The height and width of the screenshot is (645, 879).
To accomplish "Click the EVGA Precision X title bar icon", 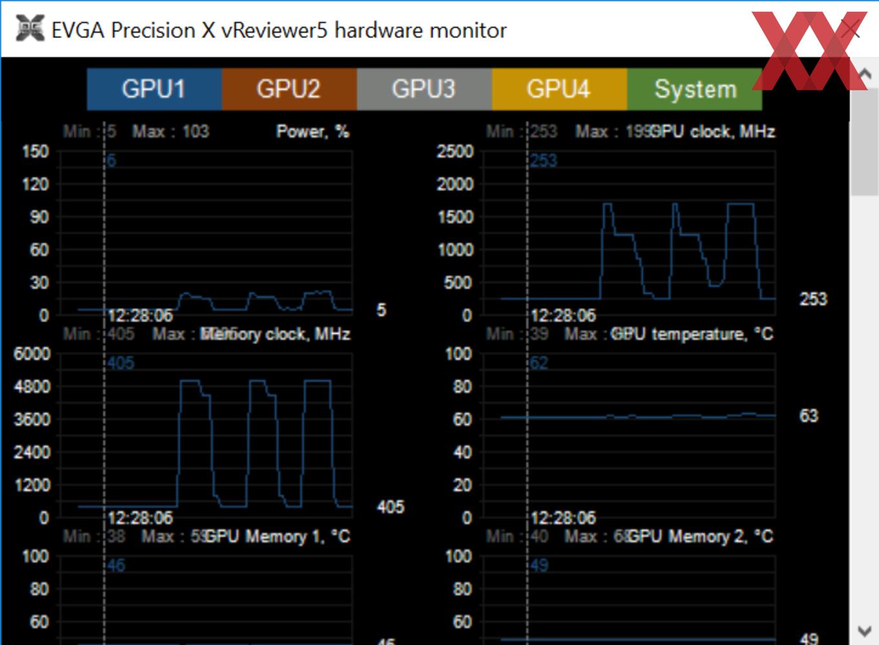I will 29,30.
